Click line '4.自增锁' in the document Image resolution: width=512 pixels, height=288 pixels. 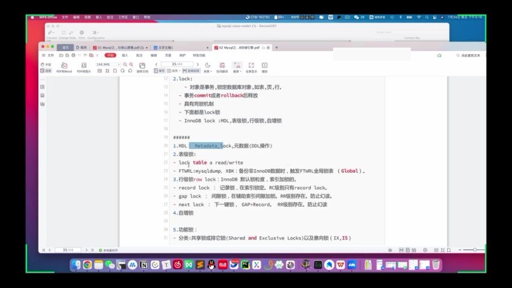pyautogui.click(x=183, y=213)
